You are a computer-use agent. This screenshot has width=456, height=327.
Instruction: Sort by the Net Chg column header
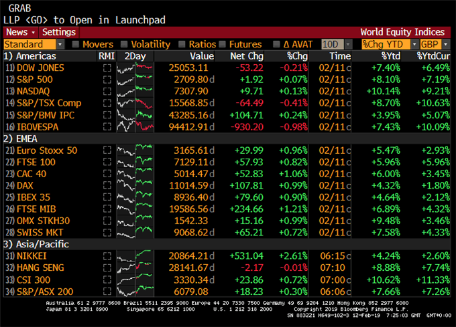[x=247, y=56]
